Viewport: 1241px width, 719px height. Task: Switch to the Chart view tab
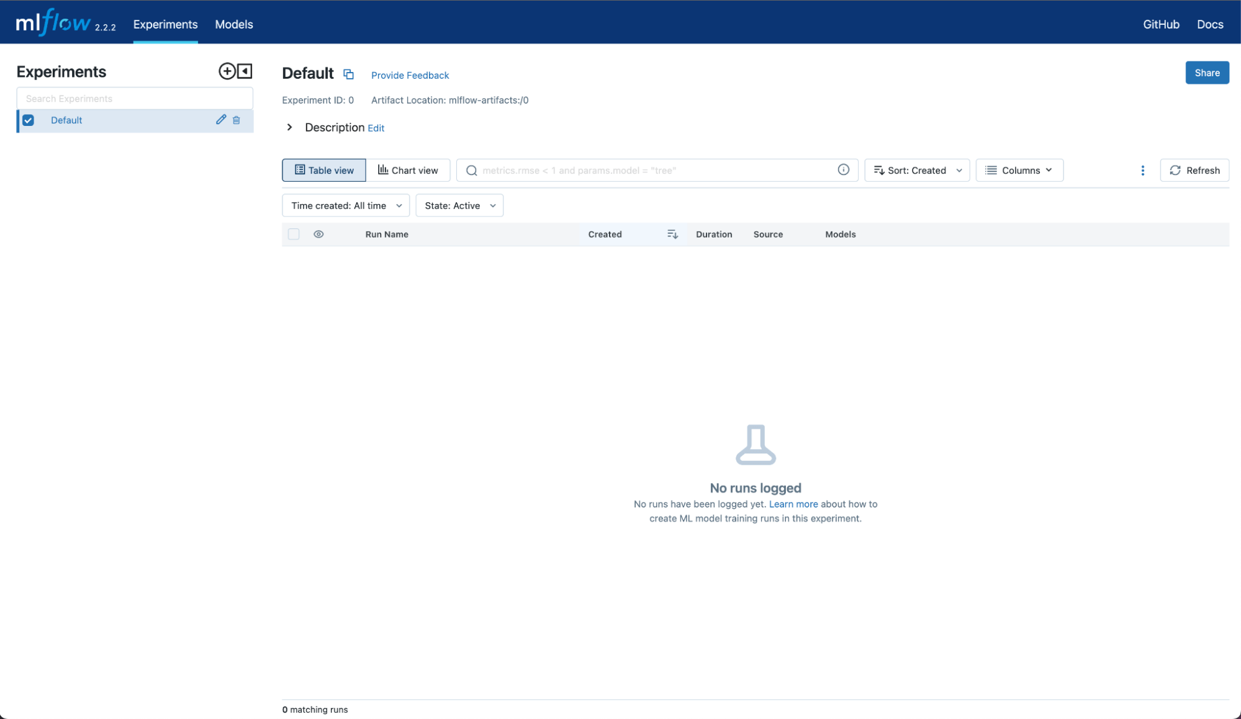(x=408, y=171)
